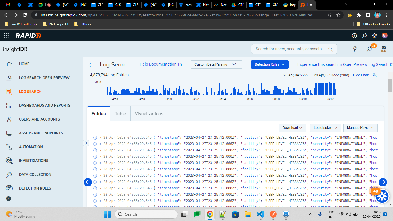
Task: Go to Home in sidebar
Action: (24, 64)
